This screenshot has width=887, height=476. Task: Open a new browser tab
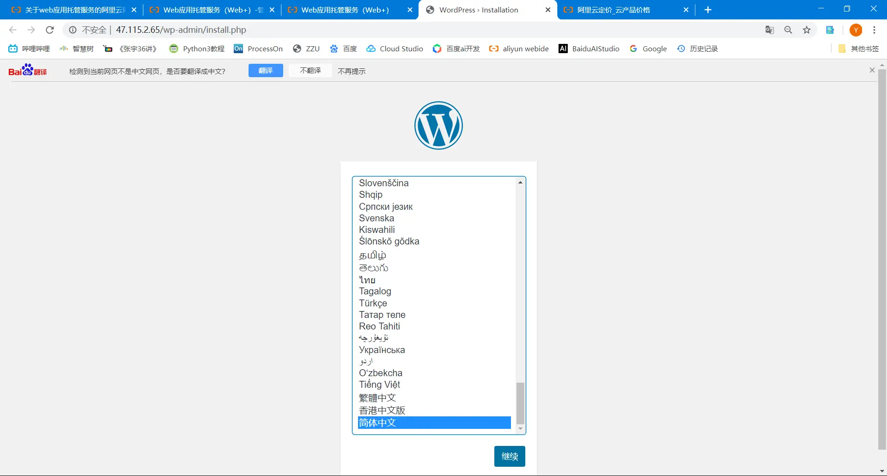click(x=708, y=10)
